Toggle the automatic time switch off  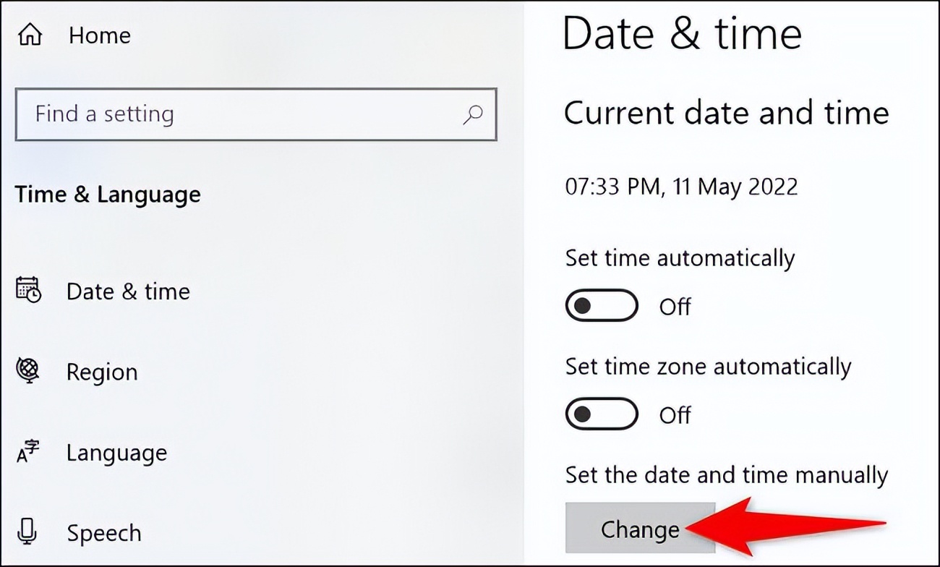[x=601, y=305]
